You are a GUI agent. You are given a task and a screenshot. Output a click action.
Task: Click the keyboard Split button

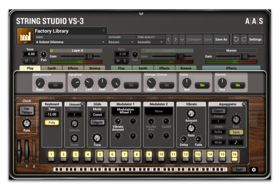click(x=239, y=169)
